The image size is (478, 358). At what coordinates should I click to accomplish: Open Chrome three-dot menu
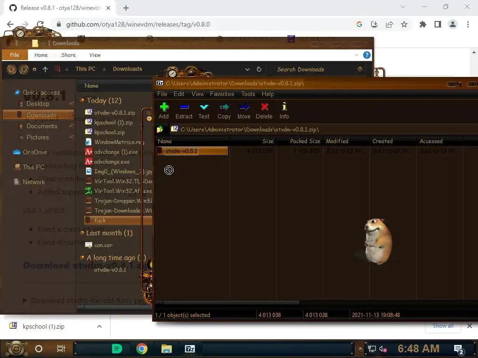[468, 24]
